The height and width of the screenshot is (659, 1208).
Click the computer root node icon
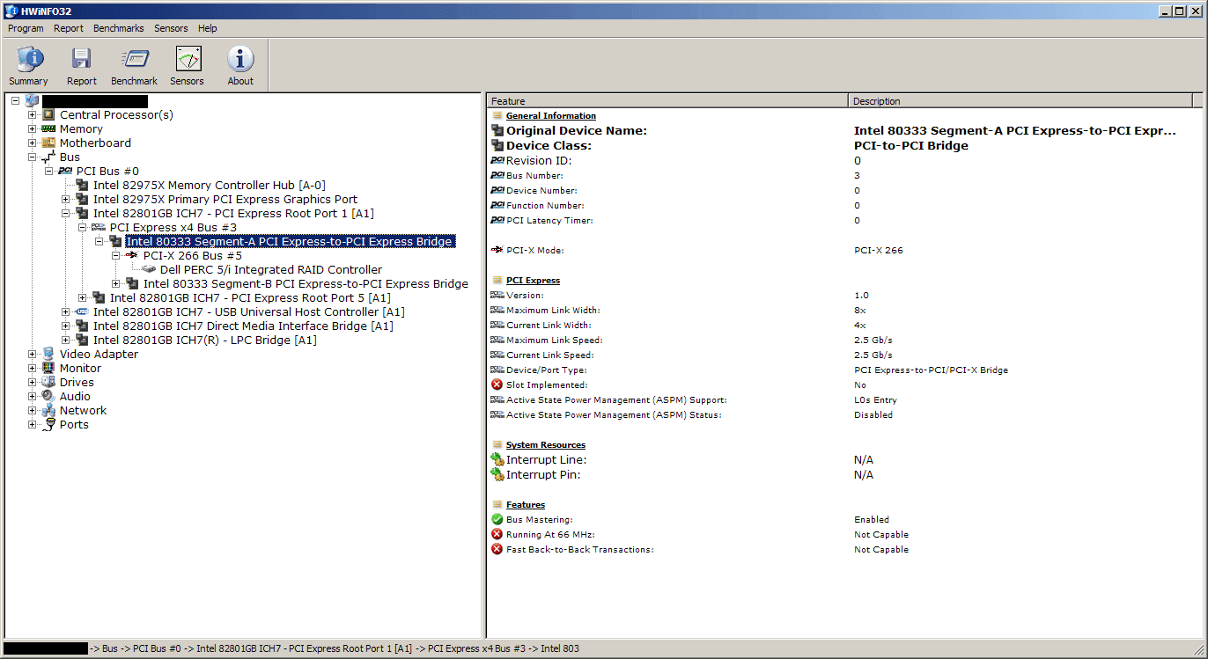[32, 100]
